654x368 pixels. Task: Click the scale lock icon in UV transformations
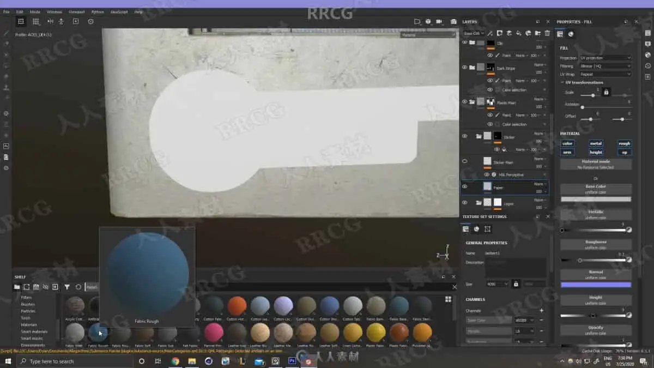click(x=605, y=92)
